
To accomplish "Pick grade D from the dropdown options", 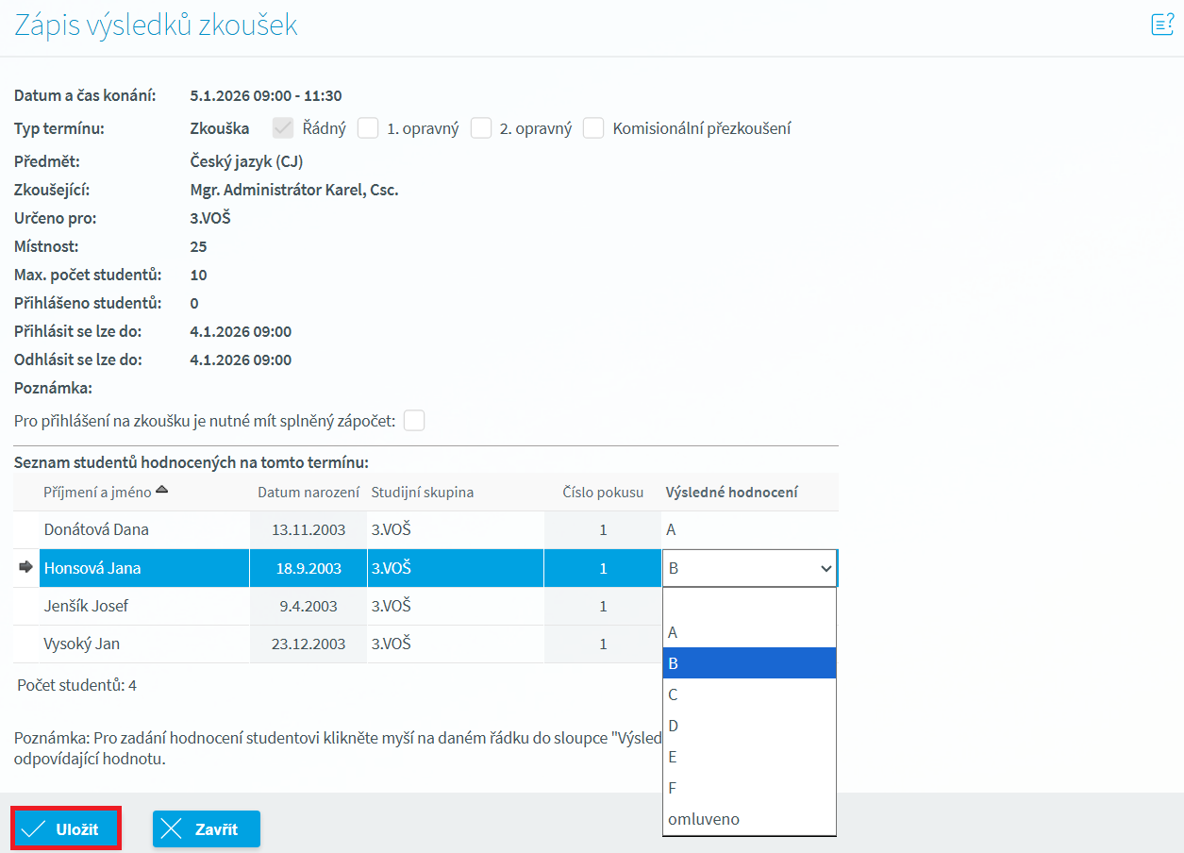I will pyautogui.click(x=749, y=726).
